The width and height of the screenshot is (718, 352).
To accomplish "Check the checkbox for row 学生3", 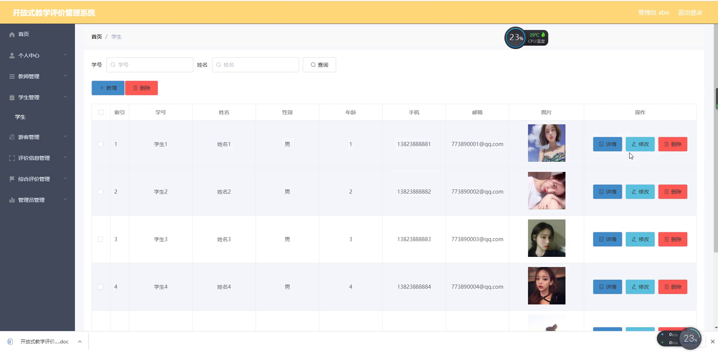I will coord(100,239).
